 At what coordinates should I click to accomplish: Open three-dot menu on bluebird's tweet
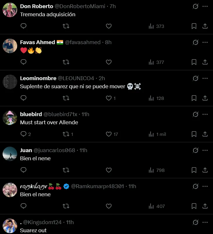205,114
